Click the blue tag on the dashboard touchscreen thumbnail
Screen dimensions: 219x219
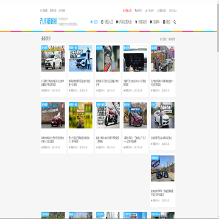point(127,47)
